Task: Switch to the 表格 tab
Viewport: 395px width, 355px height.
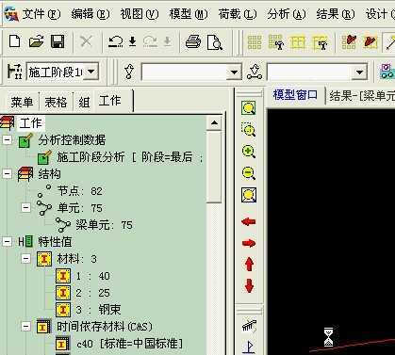Action: [56, 102]
